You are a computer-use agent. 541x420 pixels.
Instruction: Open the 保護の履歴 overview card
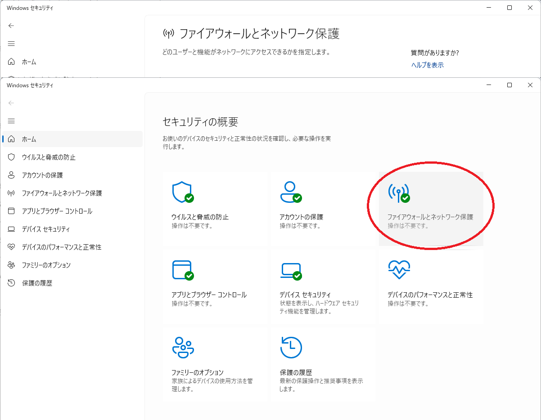click(x=323, y=364)
